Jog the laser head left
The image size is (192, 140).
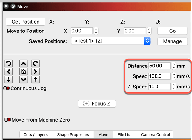(8, 71)
